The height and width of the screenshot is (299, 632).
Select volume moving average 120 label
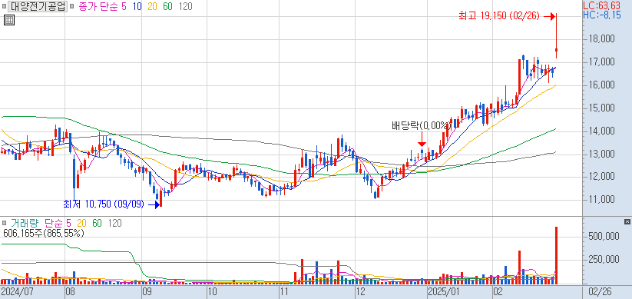[114, 223]
